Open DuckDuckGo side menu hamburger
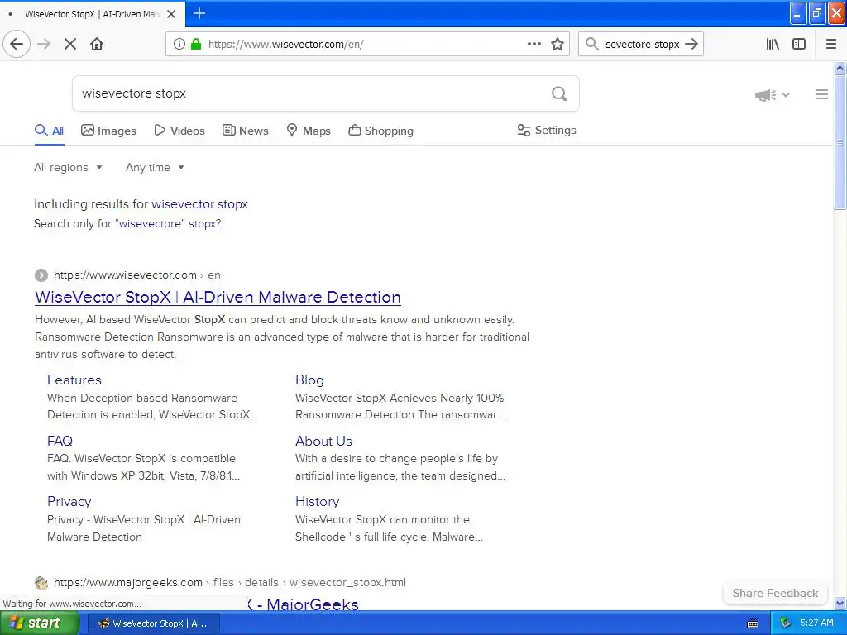The width and height of the screenshot is (847, 635). [821, 94]
